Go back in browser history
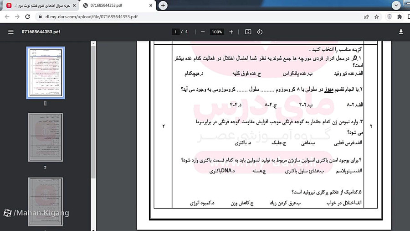Screen dimensions: 410x231 pyautogui.click(x=7, y=17)
